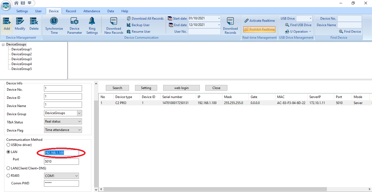Open U Operation menu
Screen dimensions: 372x192
point(298,32)
